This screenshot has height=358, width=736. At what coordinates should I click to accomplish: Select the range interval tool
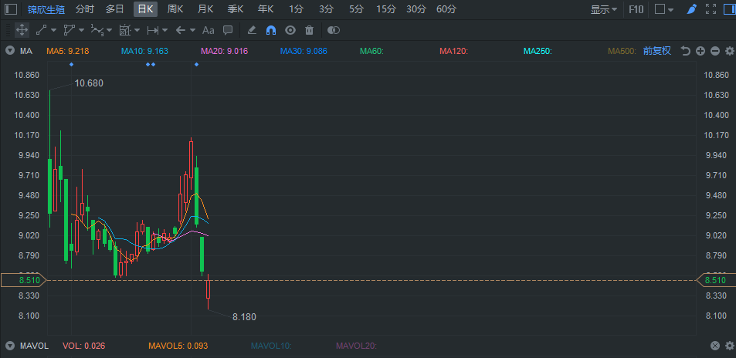[x=153, y=30]
